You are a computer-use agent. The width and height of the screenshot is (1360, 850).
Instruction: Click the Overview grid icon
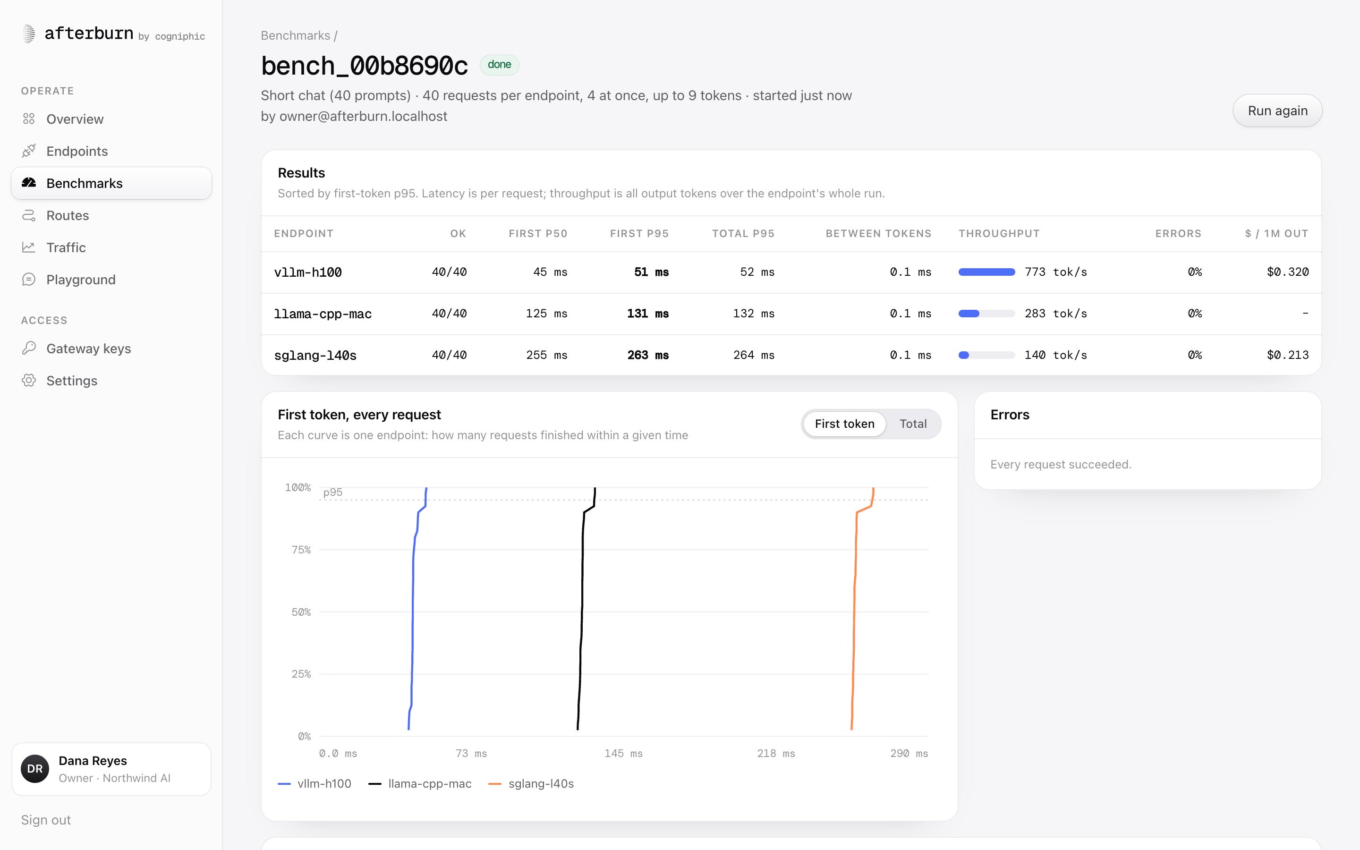pos(29,119)
